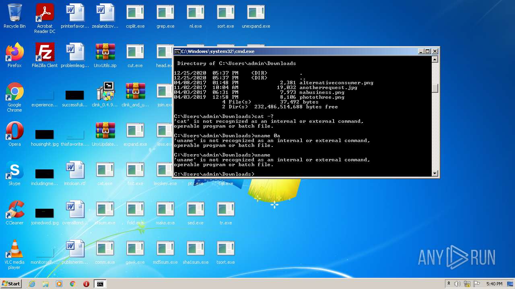
Task: Select cut.exe desktop icon
Action: (x=135, y=55)
